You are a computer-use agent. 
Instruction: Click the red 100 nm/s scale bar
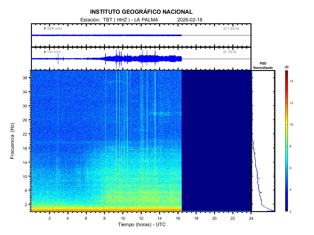(x=45, y=52)
